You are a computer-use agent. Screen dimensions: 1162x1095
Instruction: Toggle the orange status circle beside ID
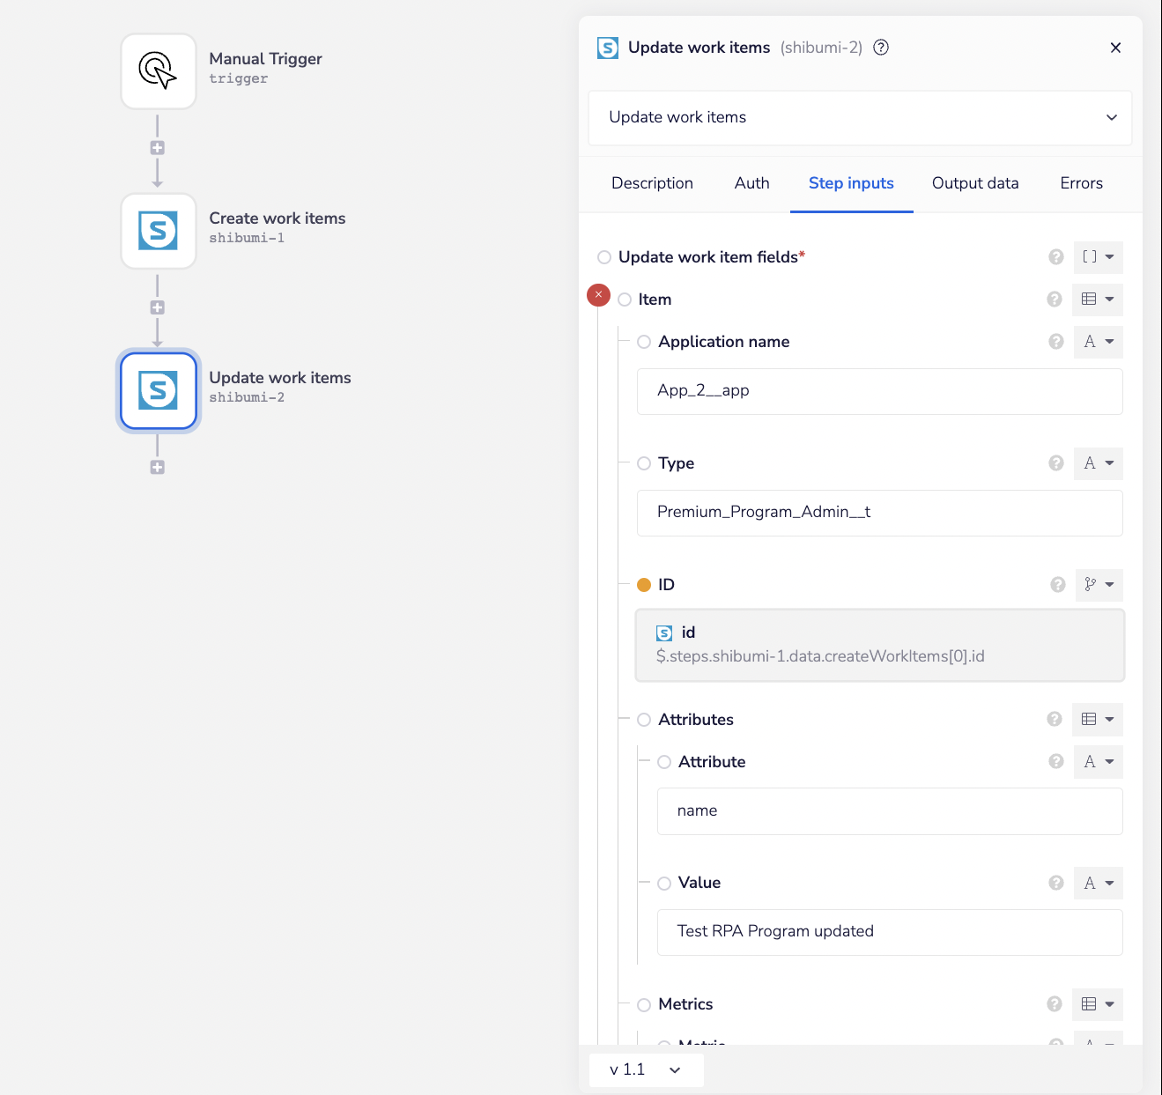tap(644, 584)
